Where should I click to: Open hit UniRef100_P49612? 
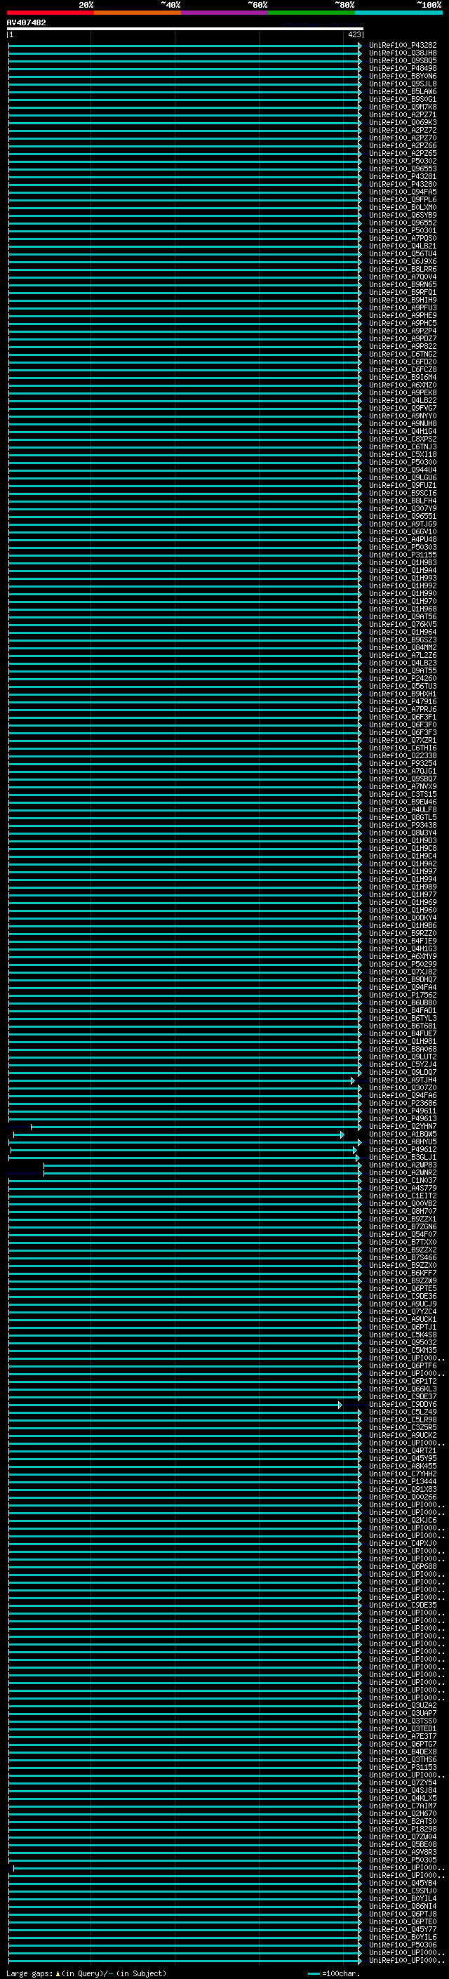click(402, 1150)
